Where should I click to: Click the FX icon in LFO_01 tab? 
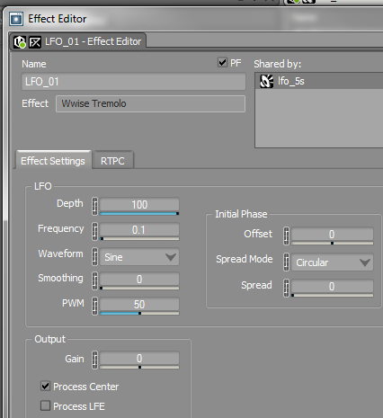point(35,42)
